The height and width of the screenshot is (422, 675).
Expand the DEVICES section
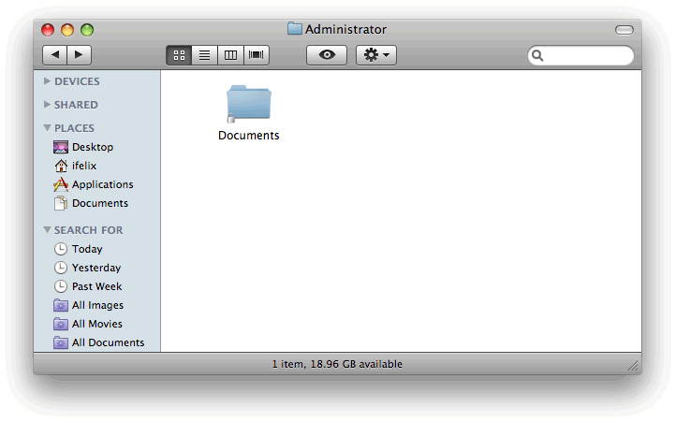(47, 81)
